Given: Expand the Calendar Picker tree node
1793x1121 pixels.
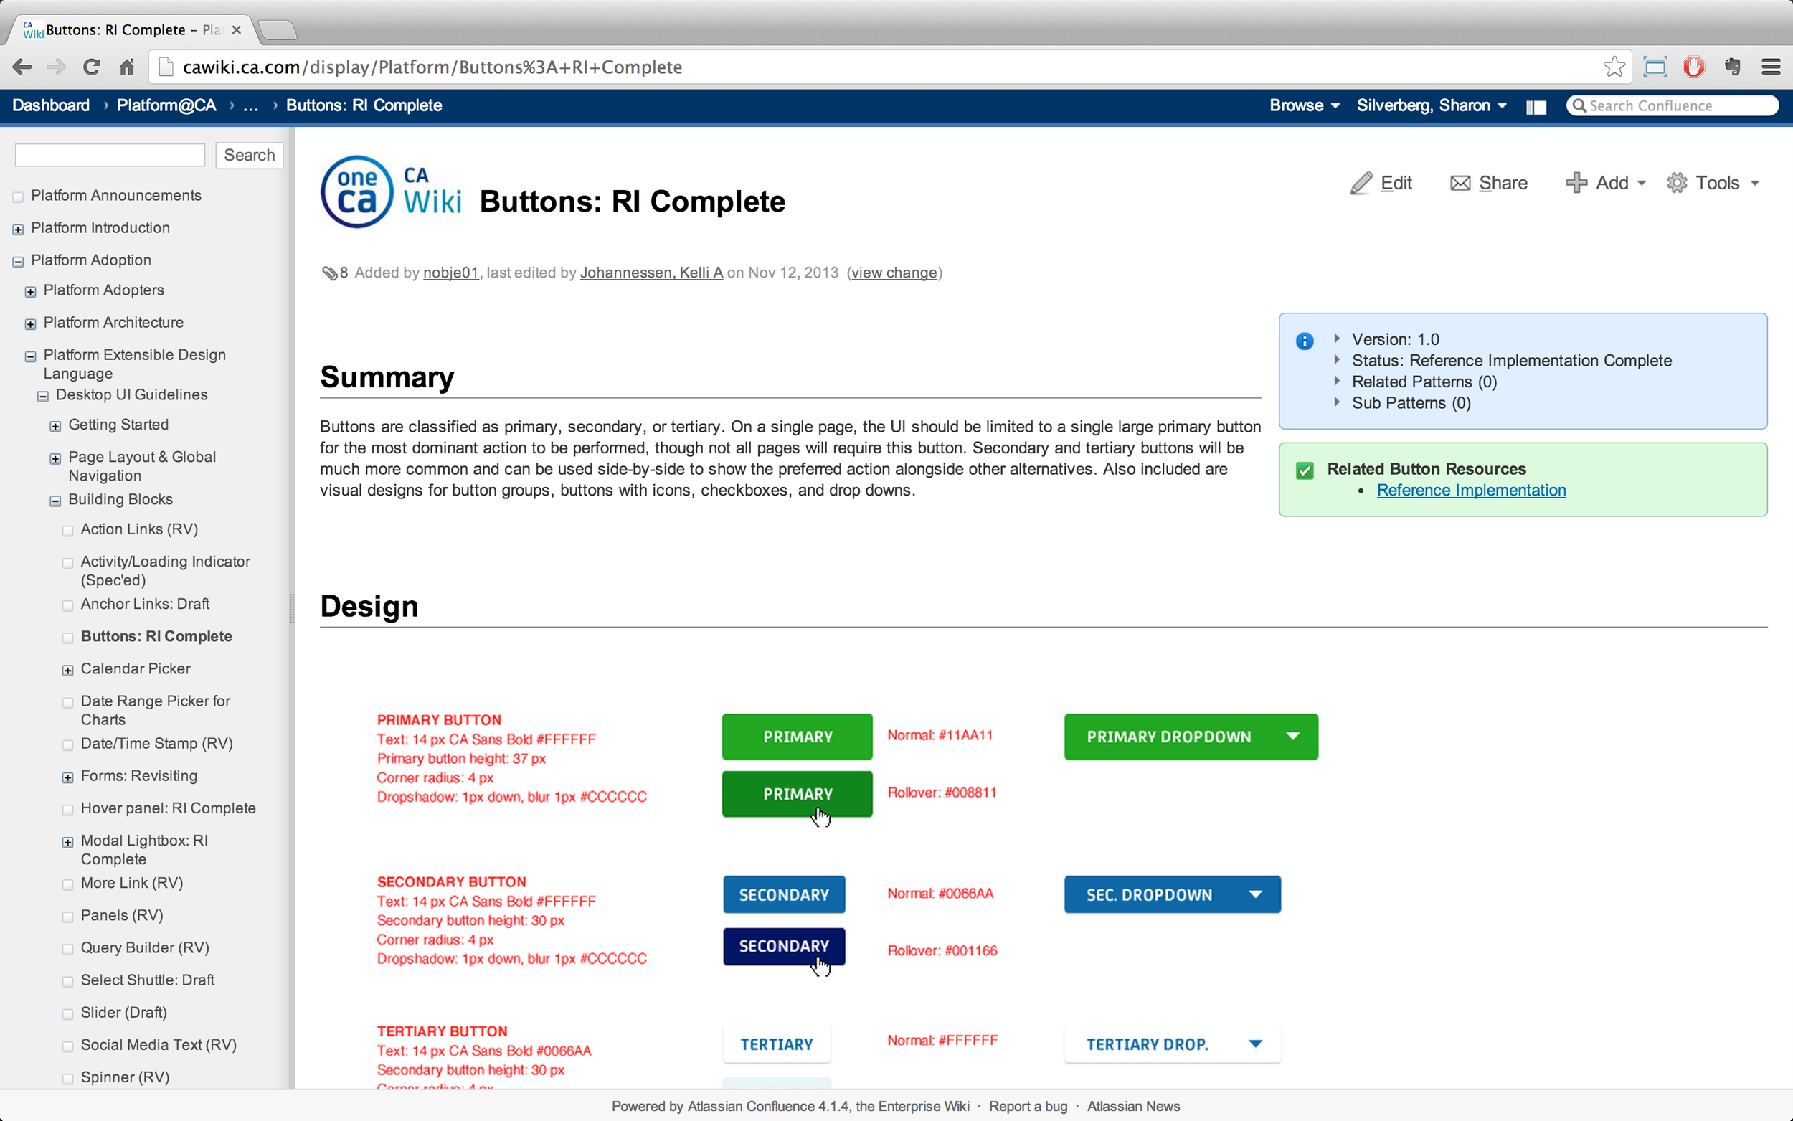Looking at the screenshot, I should point(68,670).
